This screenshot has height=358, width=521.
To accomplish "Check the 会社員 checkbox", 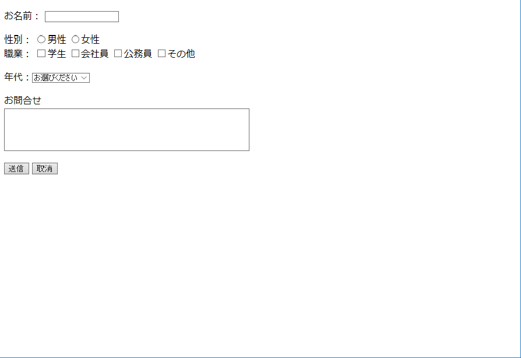I will pos(75,54).
